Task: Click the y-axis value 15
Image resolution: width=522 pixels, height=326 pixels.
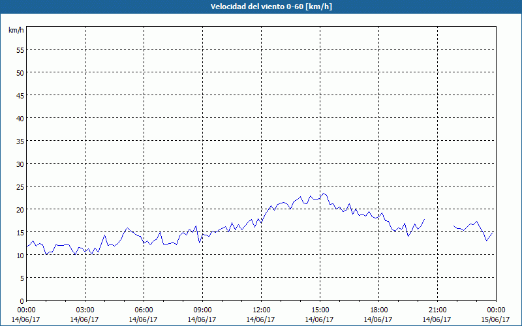Action: tap(20, 233)
